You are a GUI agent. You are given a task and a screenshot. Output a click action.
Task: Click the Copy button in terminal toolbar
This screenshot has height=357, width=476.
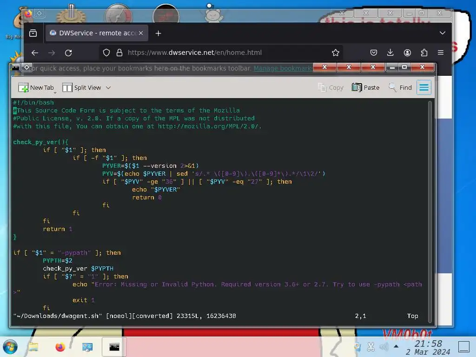pyautogui.click(x=331, y=88)
